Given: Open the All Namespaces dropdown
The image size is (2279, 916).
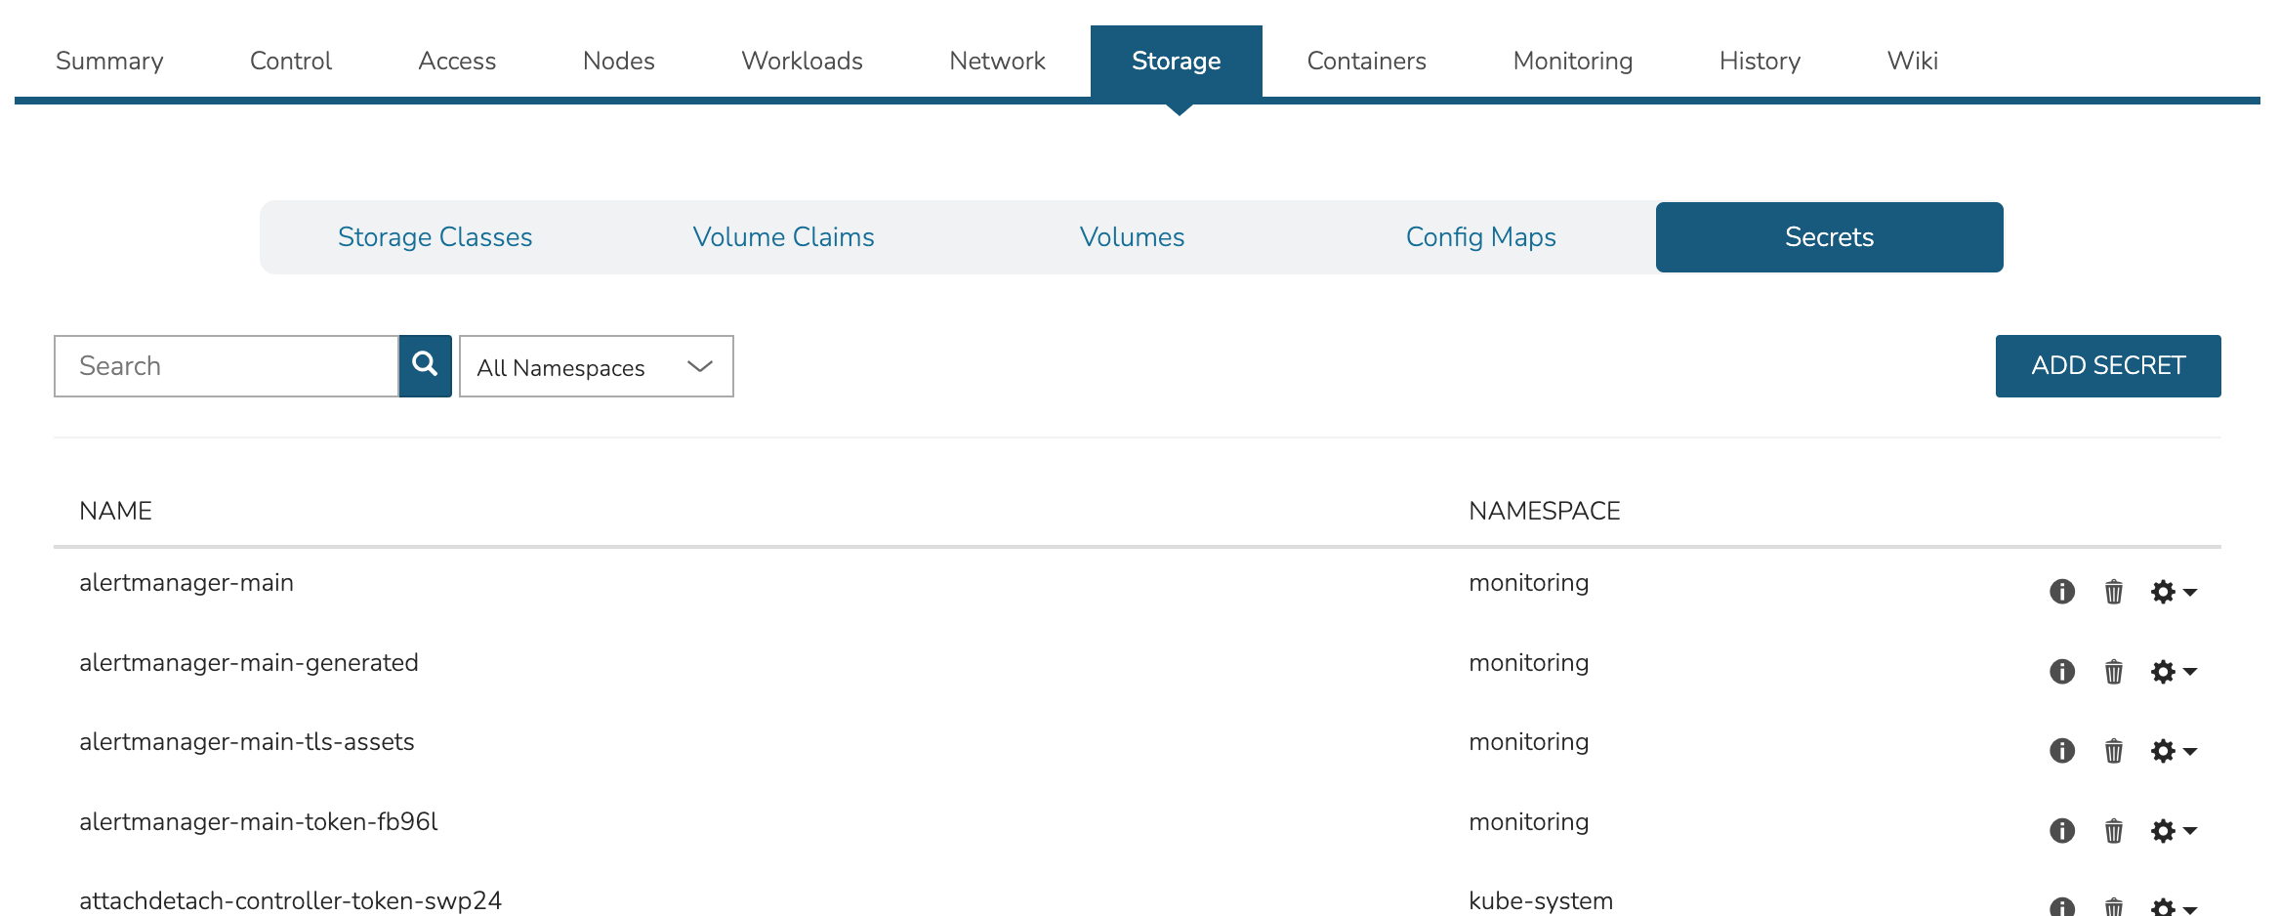Looking at the screenshot, I should click(x=596, y=366).
